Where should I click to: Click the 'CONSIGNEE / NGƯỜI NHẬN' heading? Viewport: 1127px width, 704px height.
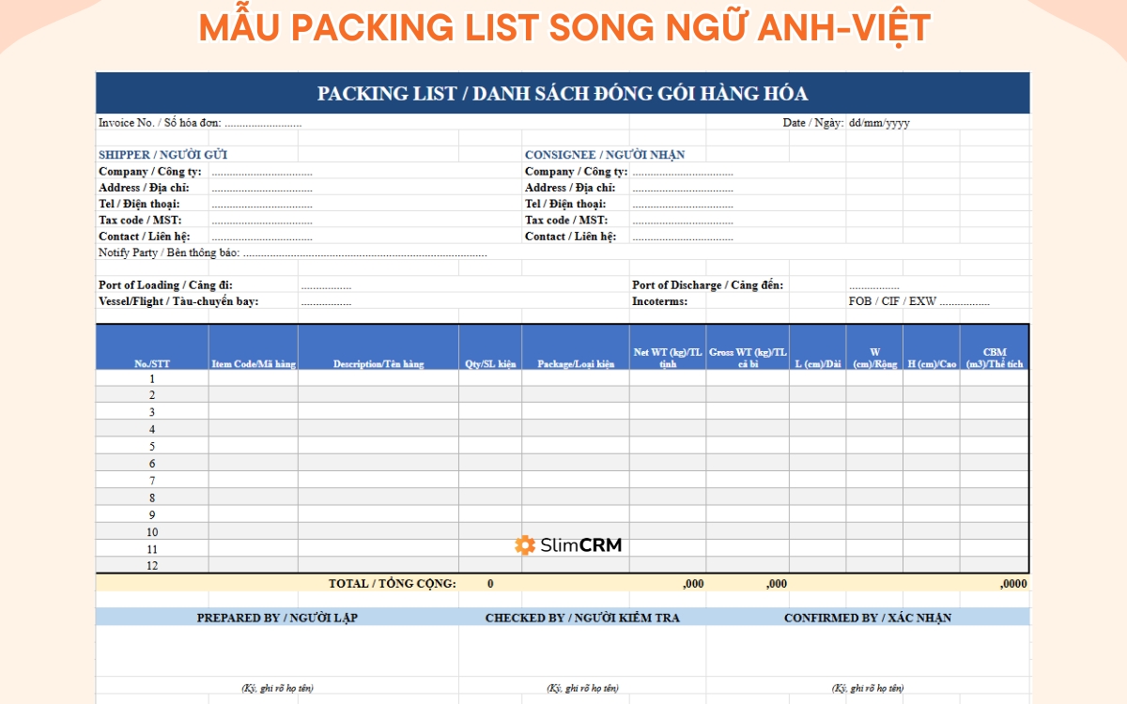605,155
